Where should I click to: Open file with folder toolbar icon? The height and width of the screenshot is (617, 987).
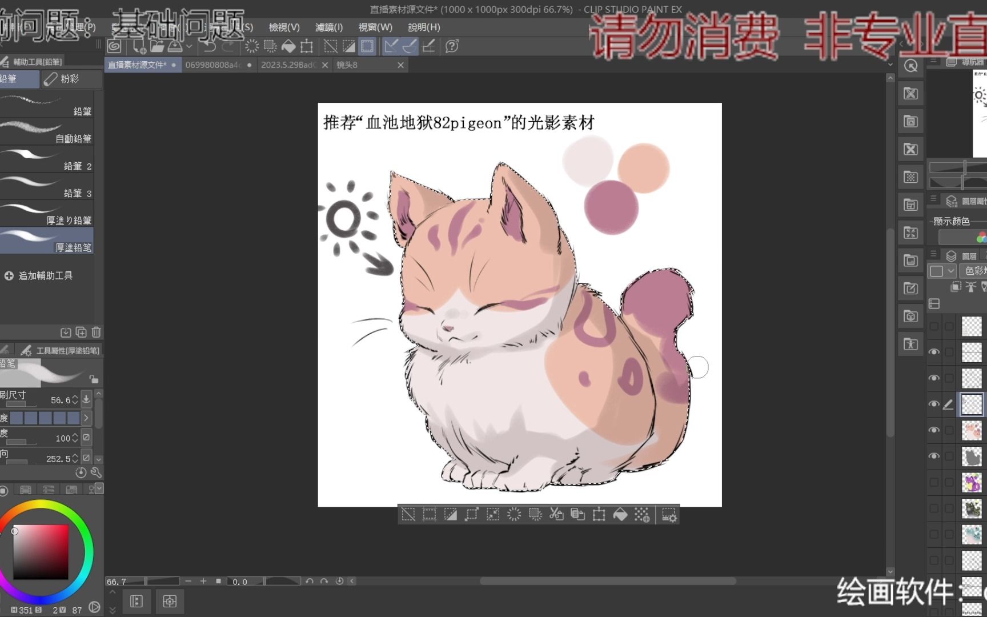click(x=157, y=46)
